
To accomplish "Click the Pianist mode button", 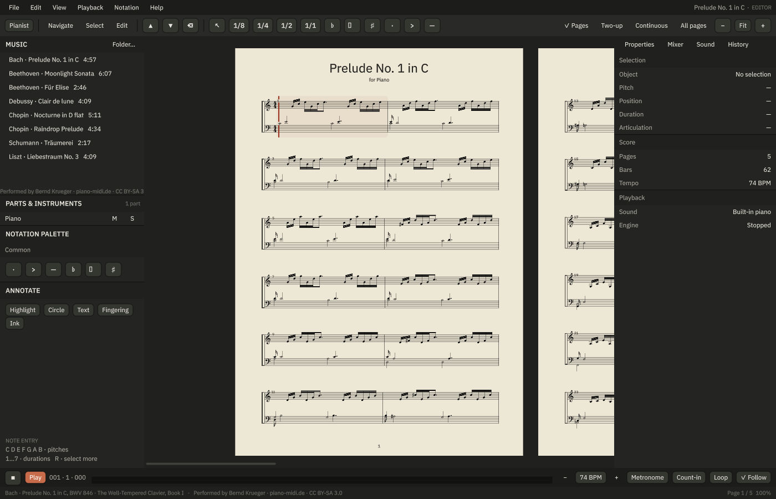I will click(x=19, y=26).
